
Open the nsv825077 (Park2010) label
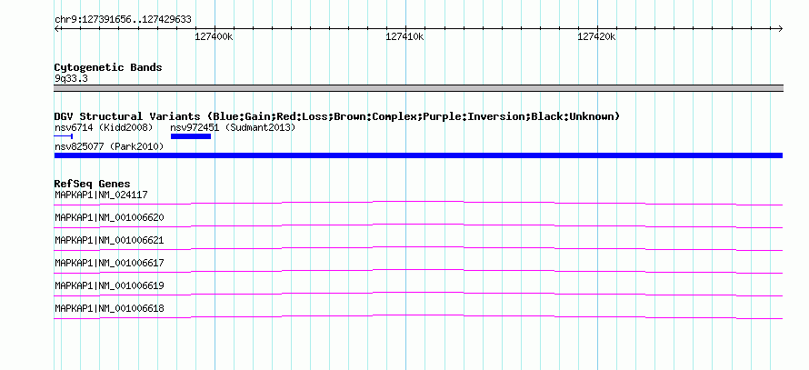[109, 147]
